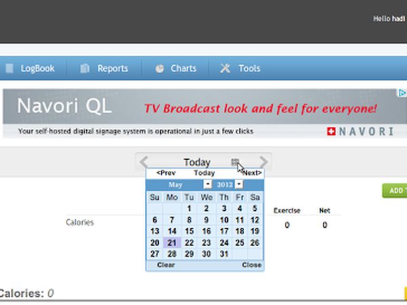Select date 28 in calendar

tap(172, 254)
